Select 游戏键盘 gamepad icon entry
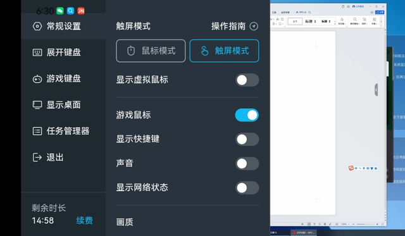 coord(37,78)
